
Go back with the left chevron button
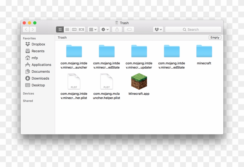coord(26,30)
